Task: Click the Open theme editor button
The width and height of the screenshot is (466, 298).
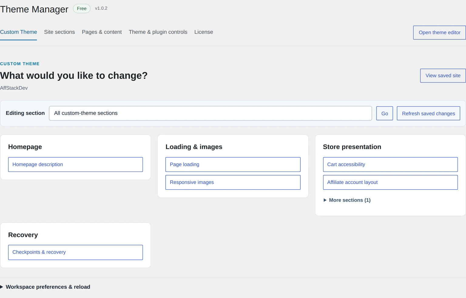Action: pyautogui.click(x=439, y=32)
